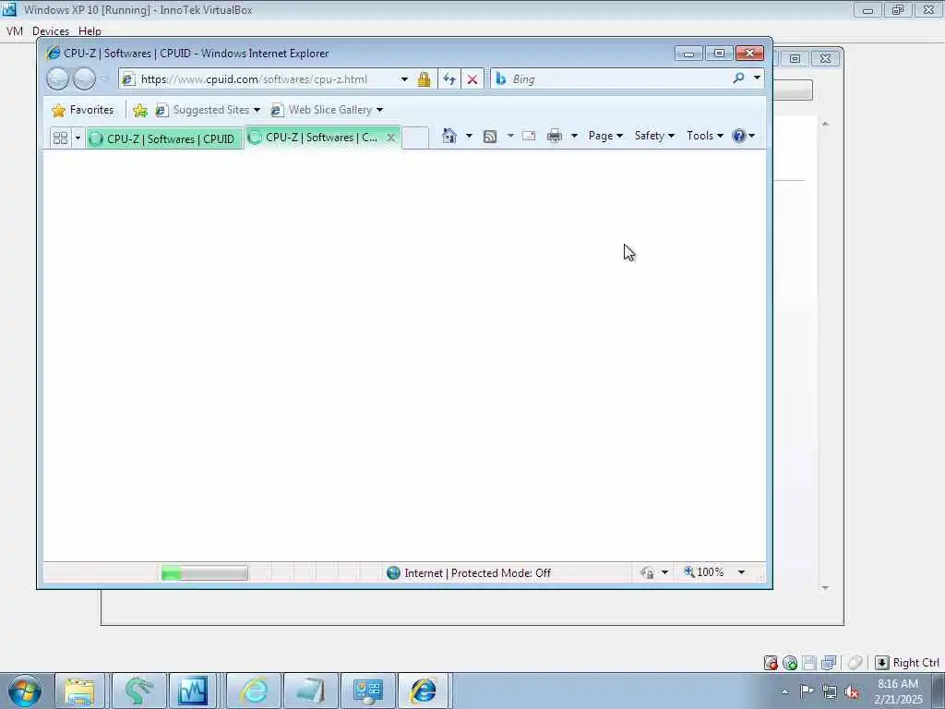Viewport: 945px width, 709px height.
Task: Click the RSS feeds icon
Action: 490,137
